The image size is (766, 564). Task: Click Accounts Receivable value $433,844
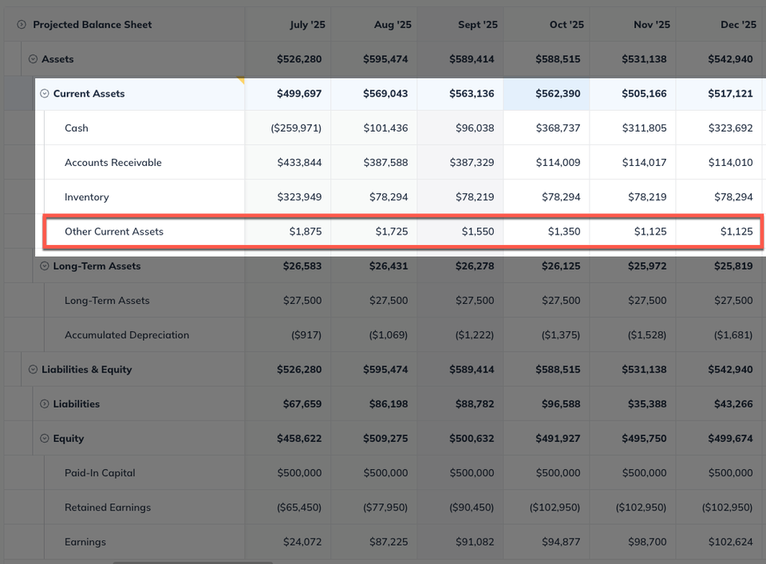(299, 163)
